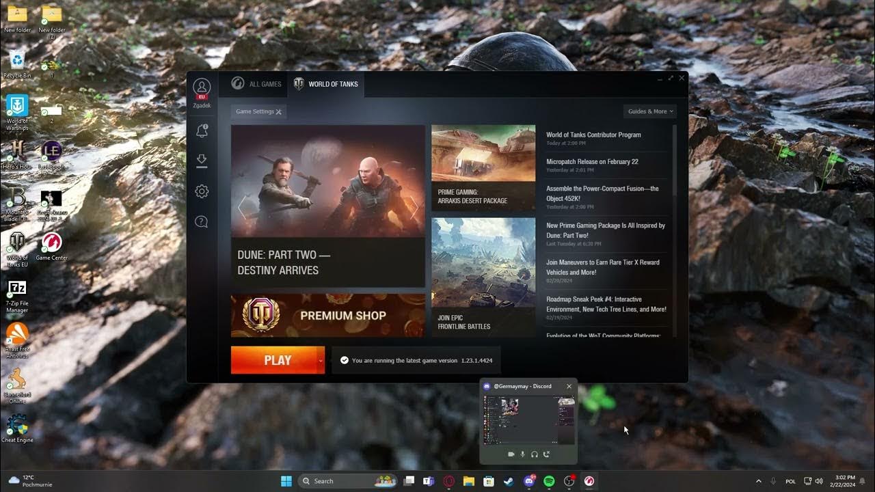
Task: Turn on camera in the Discord popup
Action: coord(511,454)
